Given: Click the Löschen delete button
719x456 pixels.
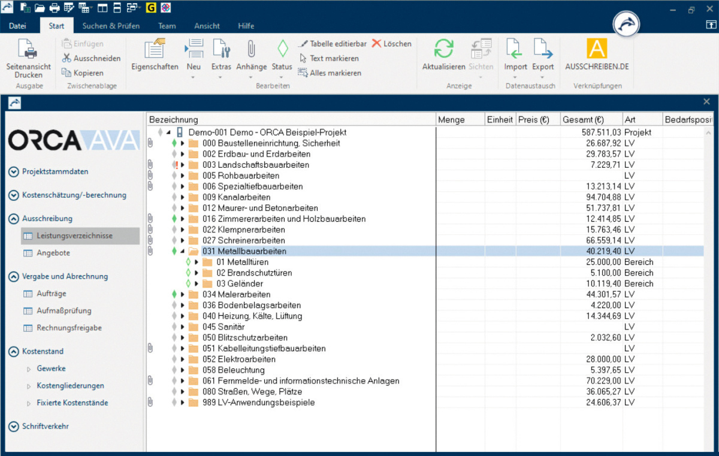Looking at the screenshot, I should click(x=392, y=44).
